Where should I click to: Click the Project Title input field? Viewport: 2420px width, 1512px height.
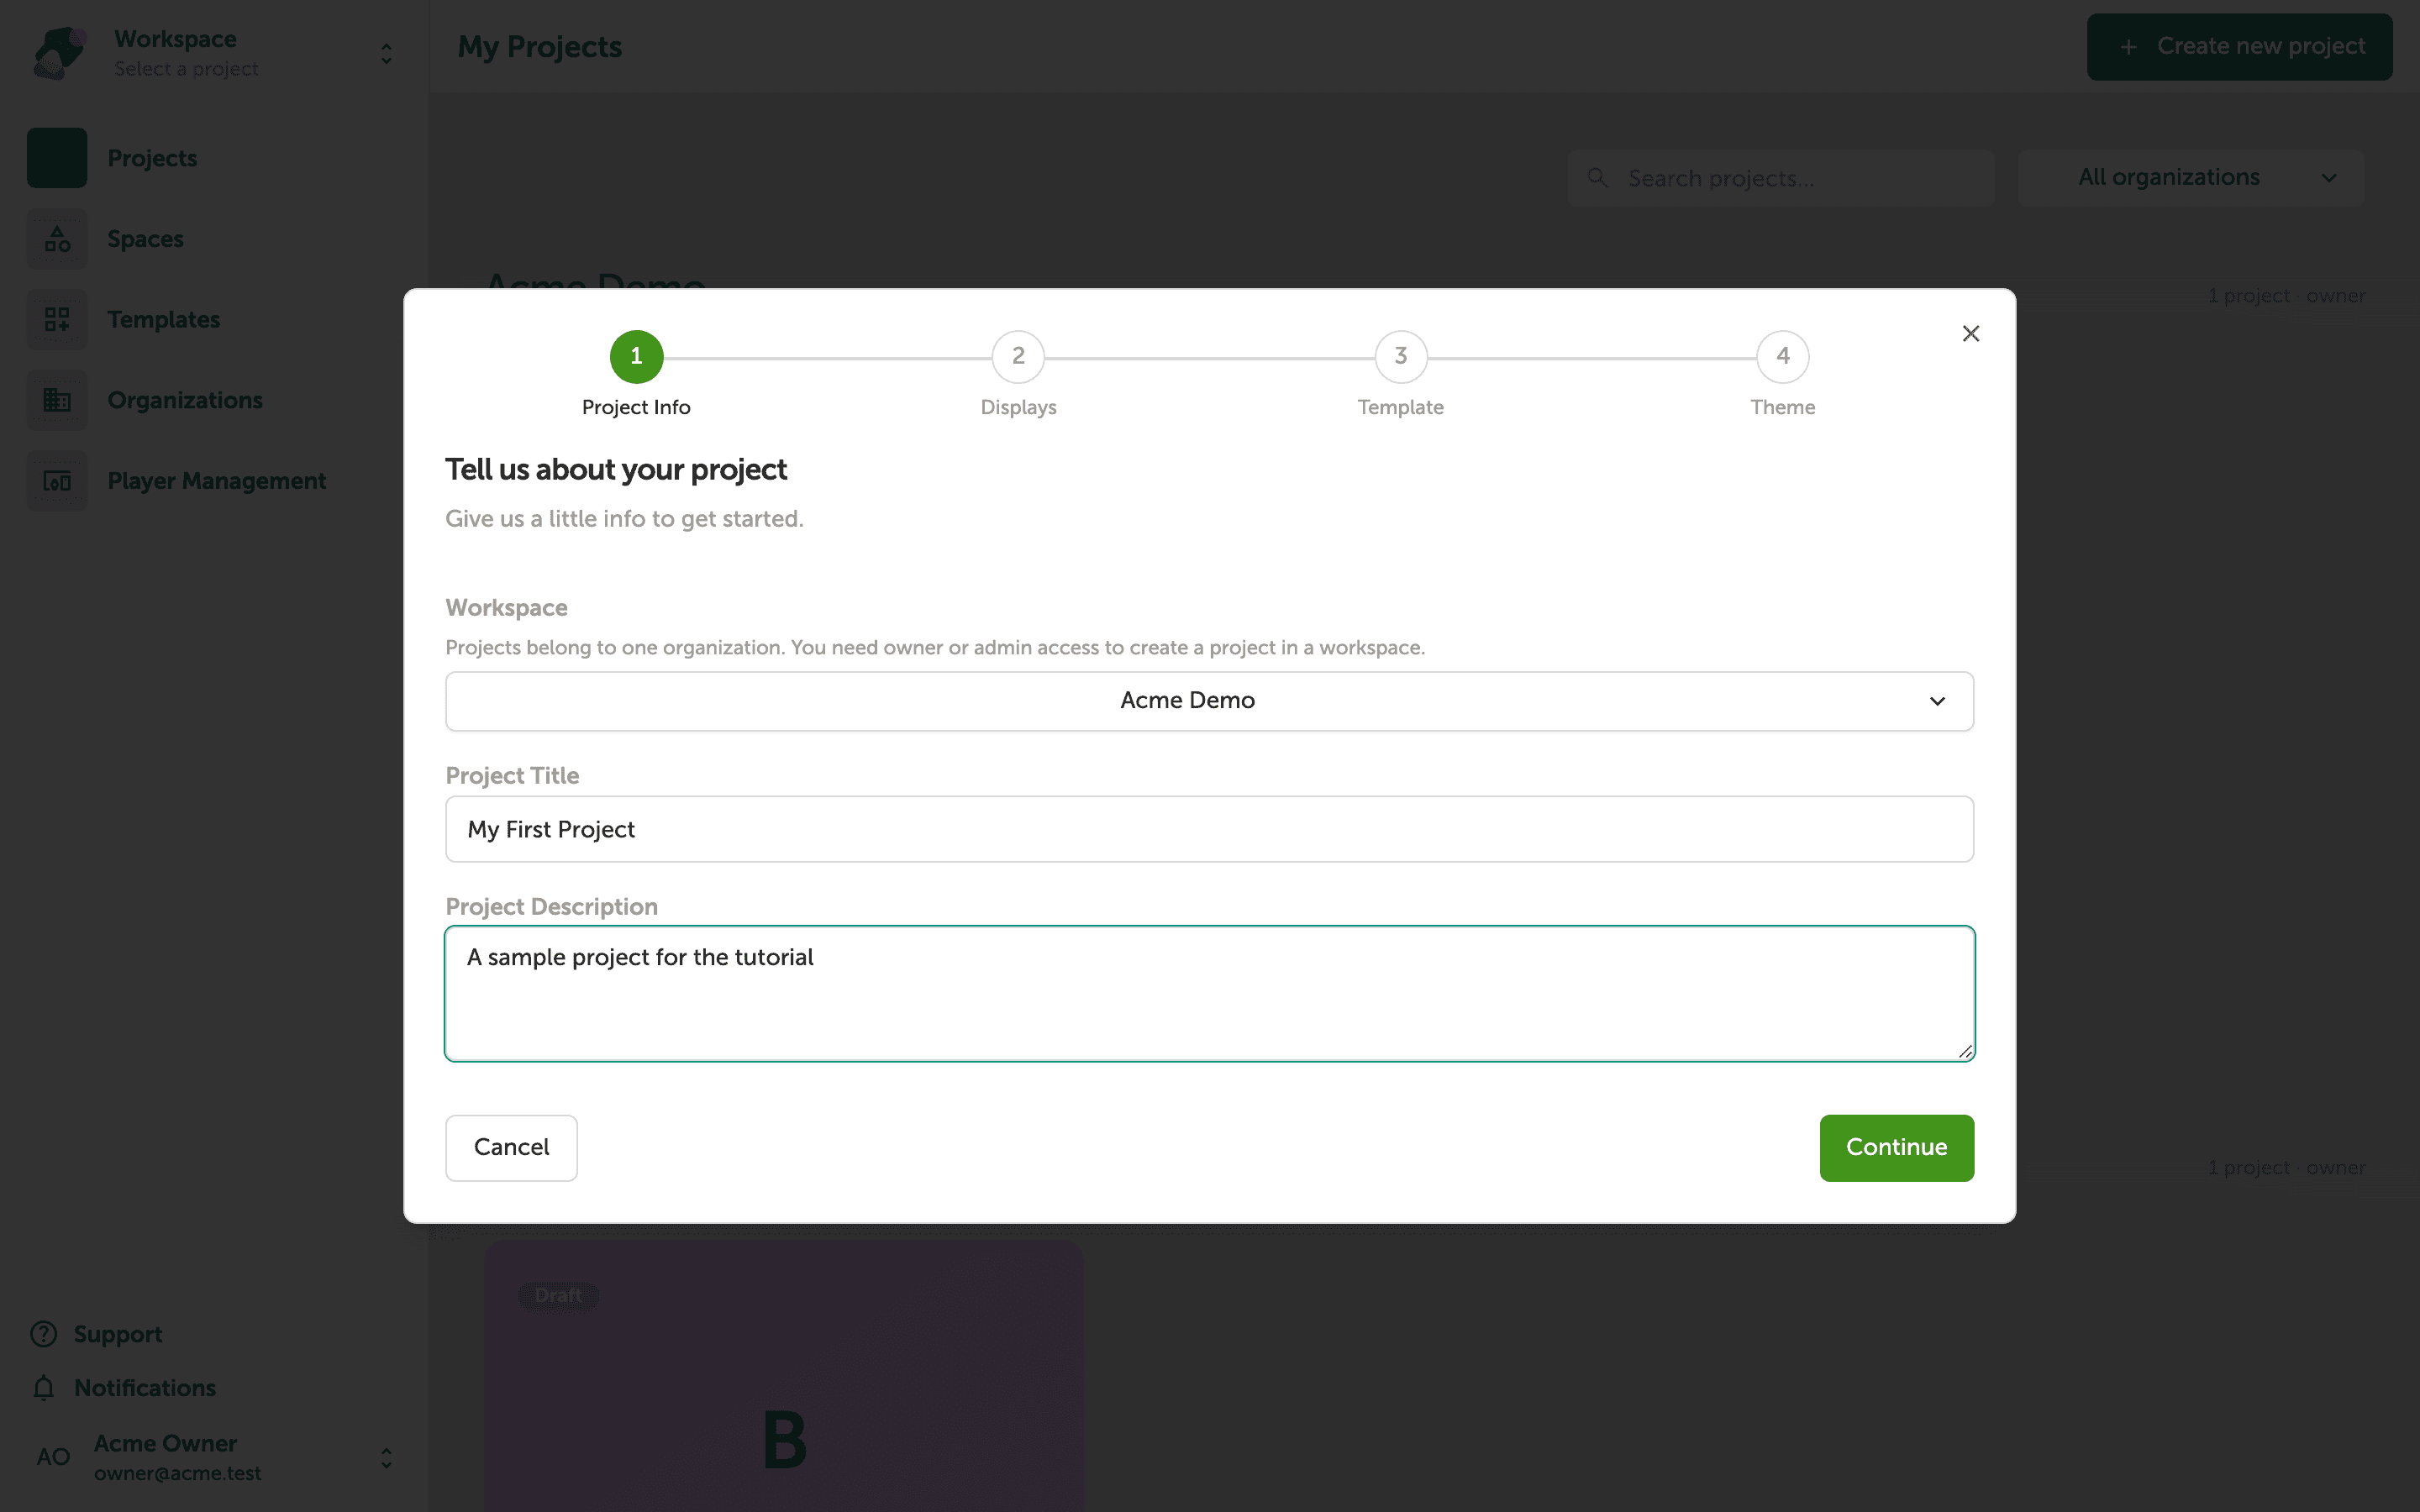click(1209, 829)
